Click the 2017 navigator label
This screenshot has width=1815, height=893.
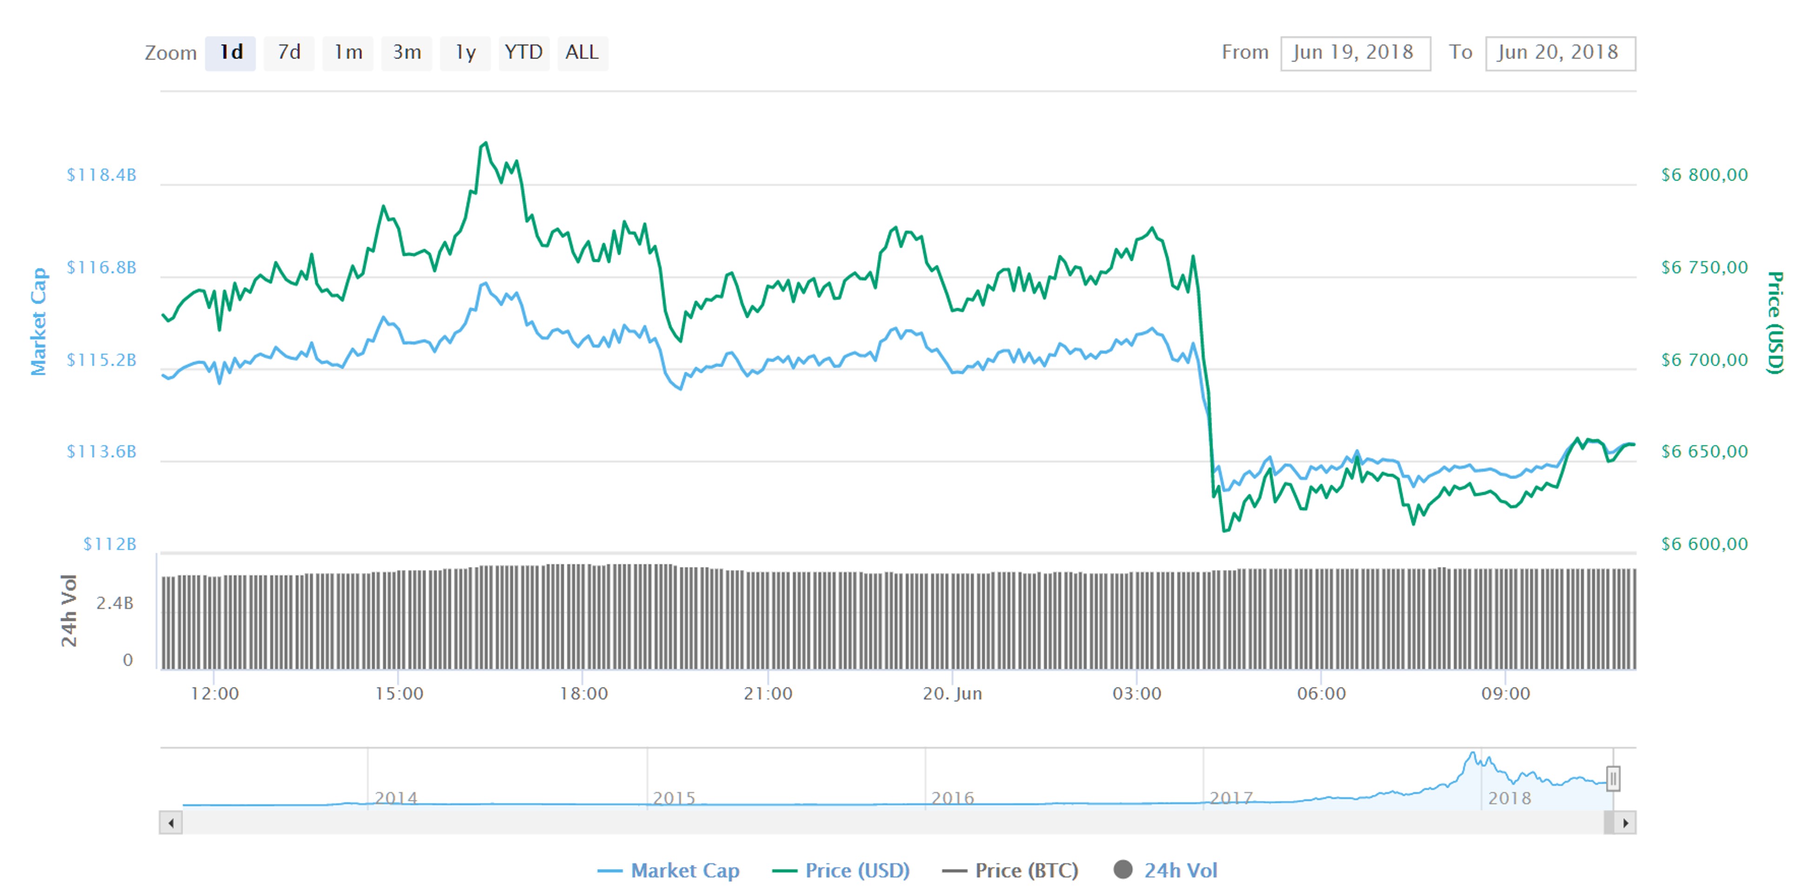1231,798
